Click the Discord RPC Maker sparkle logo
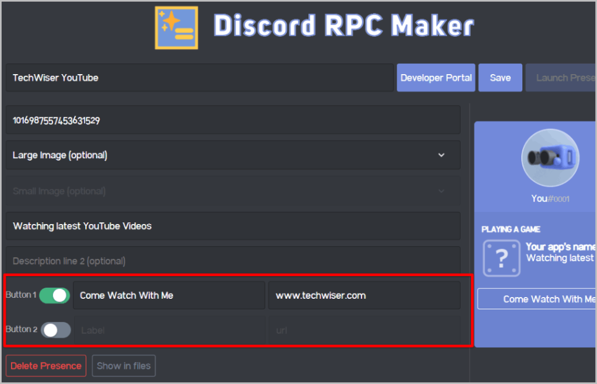 pos(176,28)
